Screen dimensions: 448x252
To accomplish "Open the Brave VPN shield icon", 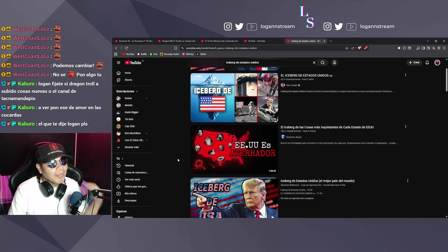I will [x=439, y=48].
